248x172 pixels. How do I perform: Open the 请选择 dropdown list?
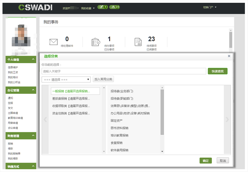click(x=66, y=79)
